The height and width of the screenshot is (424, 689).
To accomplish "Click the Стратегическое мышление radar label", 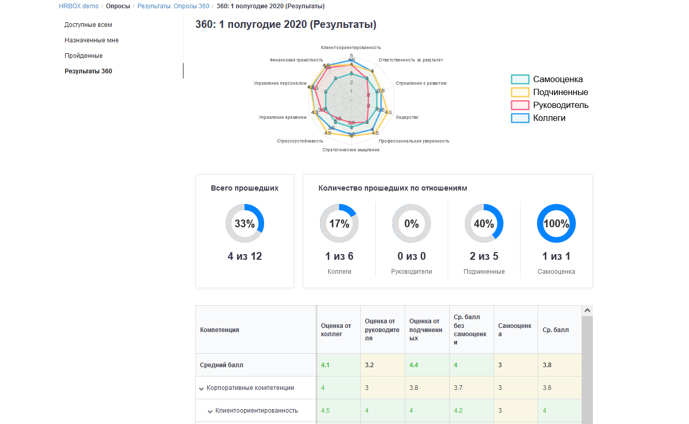I will click(x=351, y=150).
